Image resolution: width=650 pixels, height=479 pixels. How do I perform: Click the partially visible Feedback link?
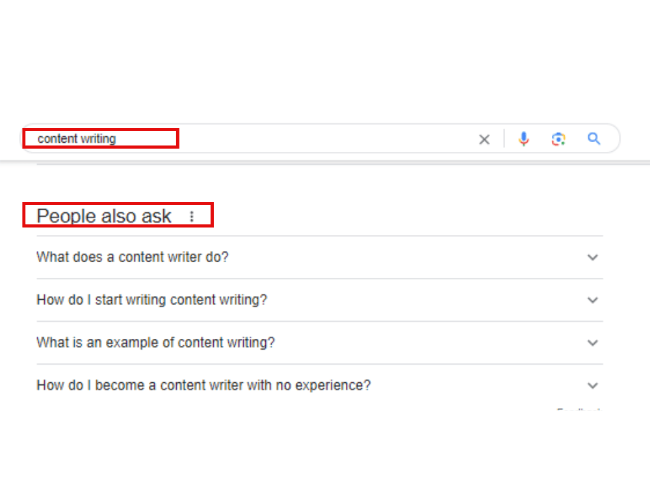[x=578, y=410]
